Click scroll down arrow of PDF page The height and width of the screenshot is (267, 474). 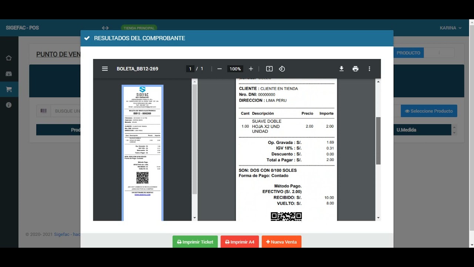(378, 218)
